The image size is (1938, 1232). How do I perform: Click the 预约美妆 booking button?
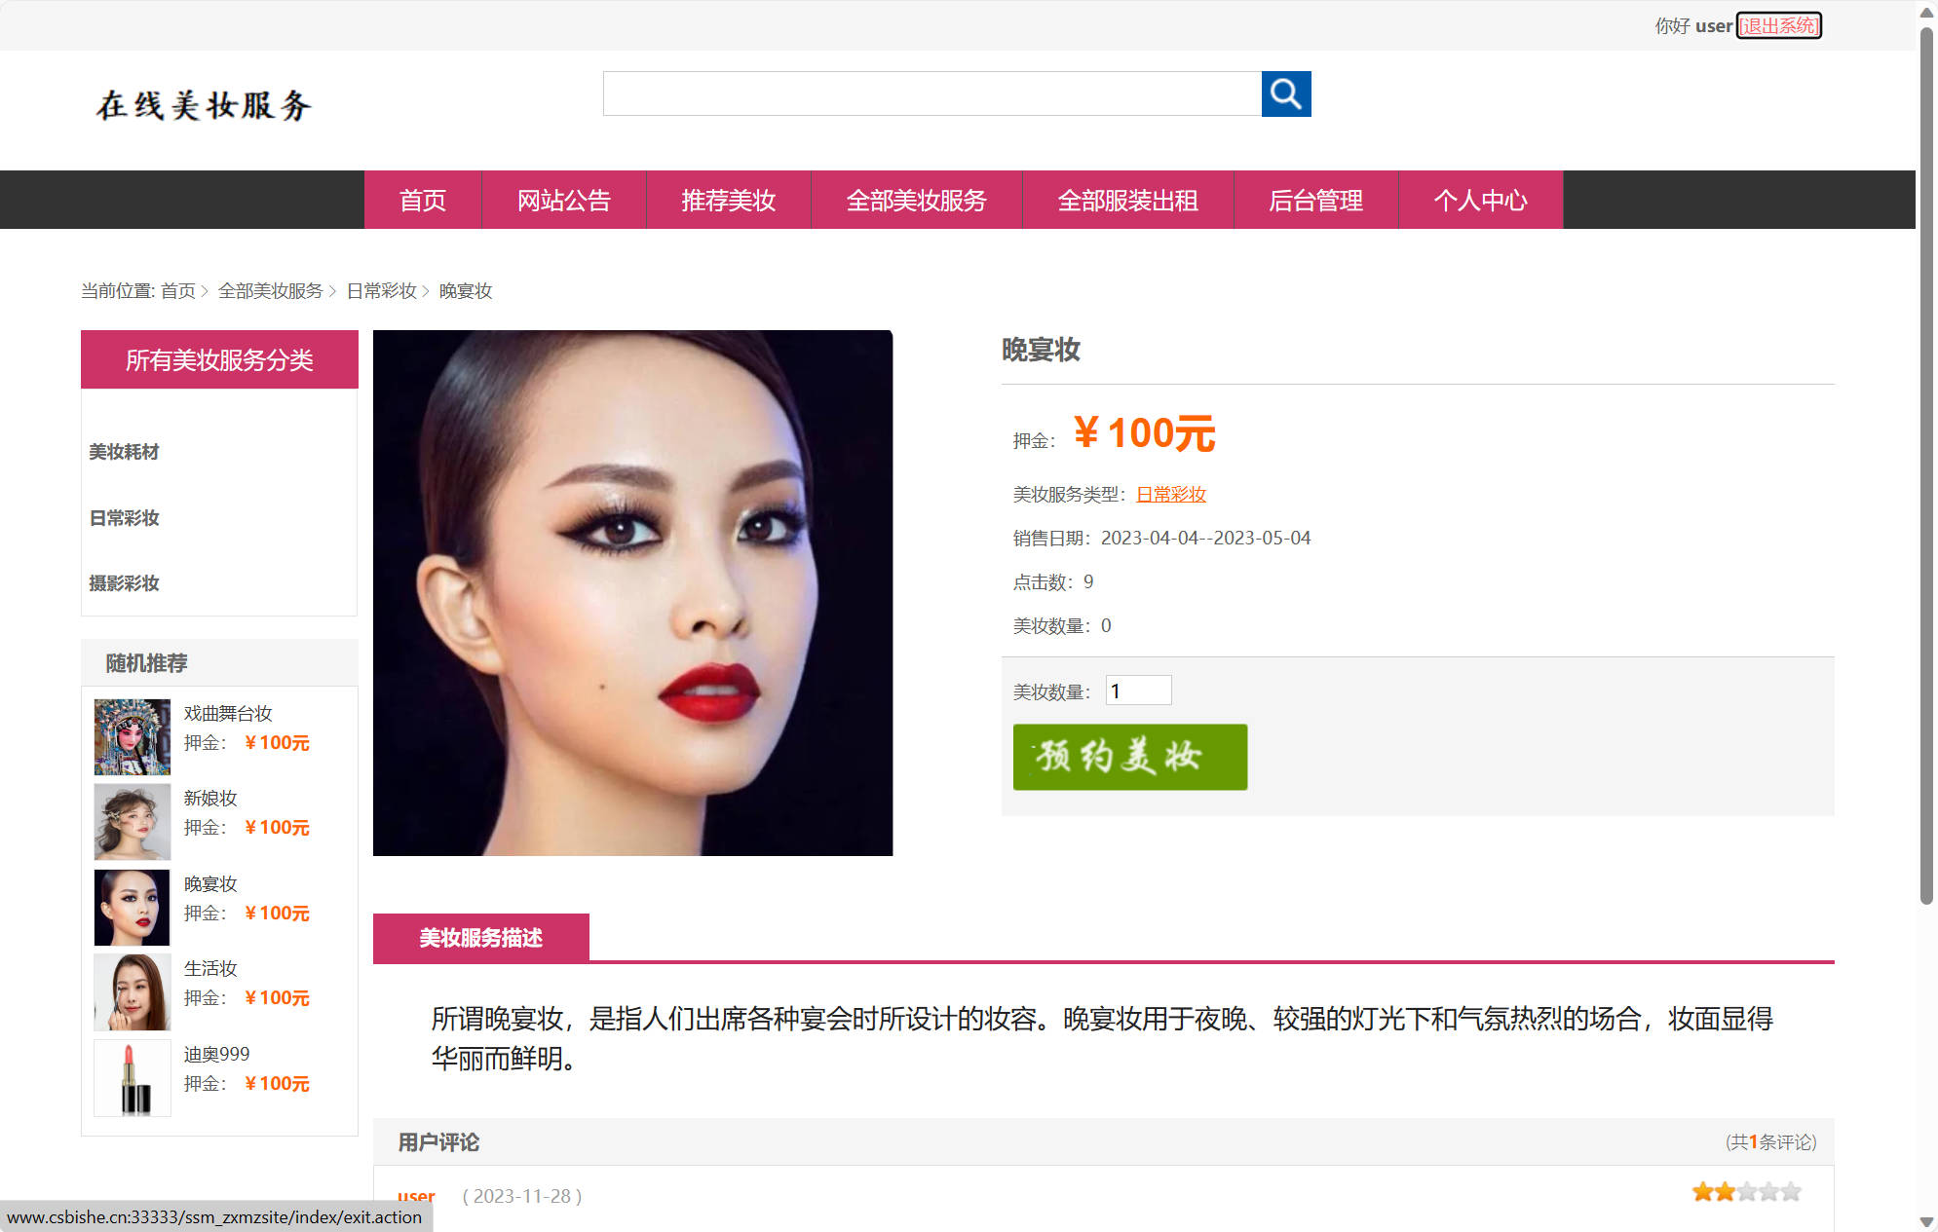[1129, 757]
